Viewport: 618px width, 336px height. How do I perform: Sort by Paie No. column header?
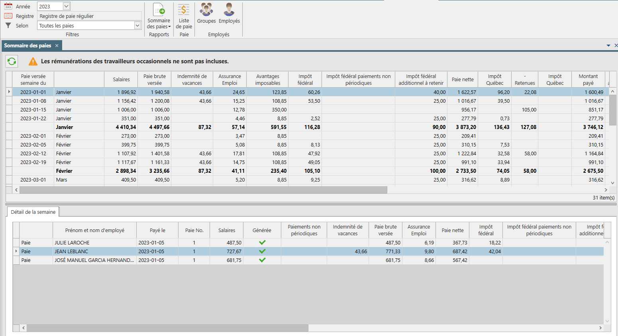(x=194, y=231)
